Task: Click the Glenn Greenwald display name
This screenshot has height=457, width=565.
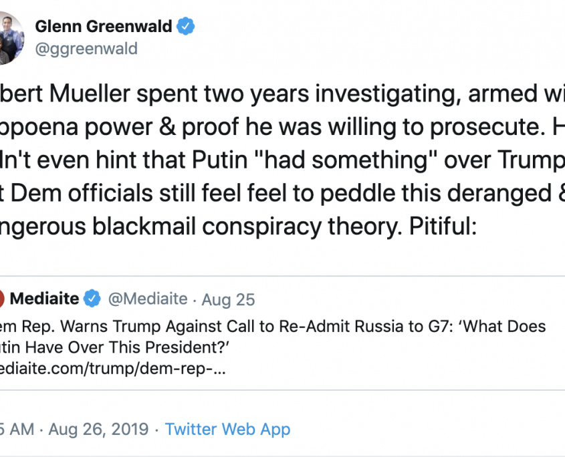Action: [x=104, y=27]
